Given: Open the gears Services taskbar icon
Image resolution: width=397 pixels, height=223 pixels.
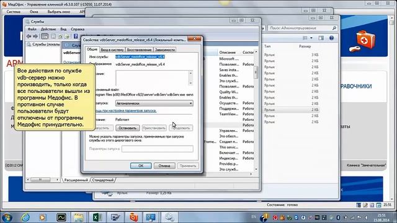Looking at the screenshot, I should (x=169, y=217).
